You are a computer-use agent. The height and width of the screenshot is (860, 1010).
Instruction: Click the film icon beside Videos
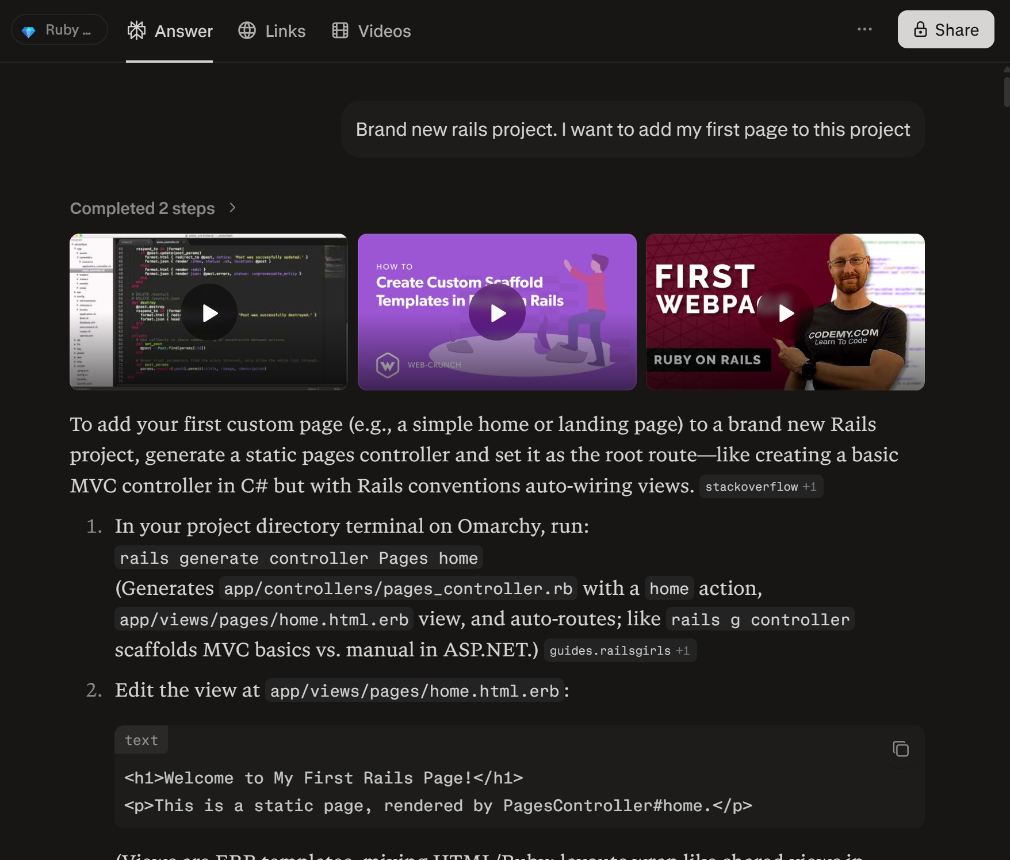click(340, 30)
